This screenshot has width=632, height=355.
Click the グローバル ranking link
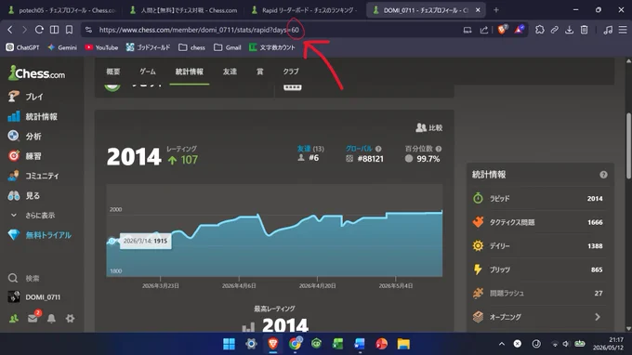coord(359,149)
